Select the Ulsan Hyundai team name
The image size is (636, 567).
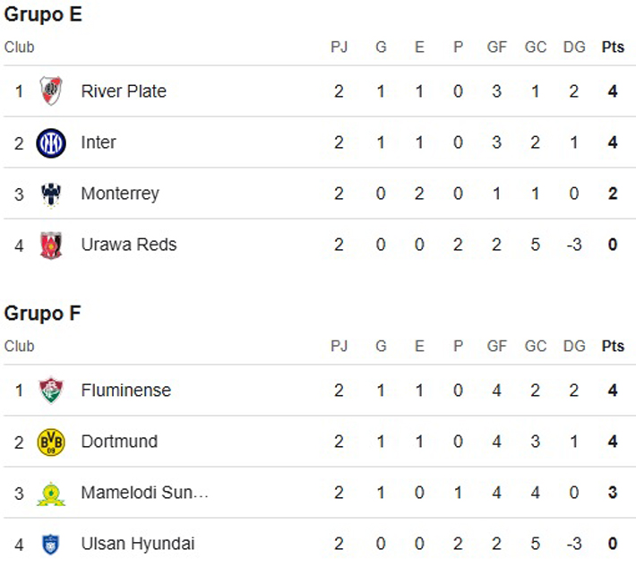point(138,544)
